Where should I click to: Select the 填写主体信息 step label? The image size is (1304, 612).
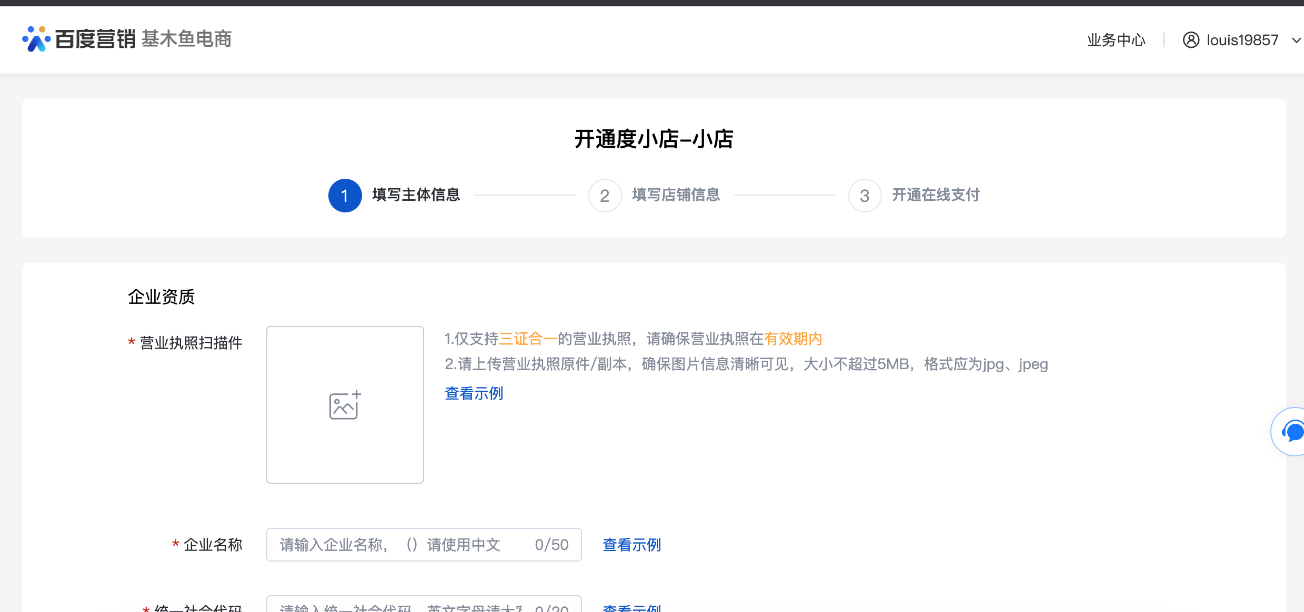tap(416, 195)
